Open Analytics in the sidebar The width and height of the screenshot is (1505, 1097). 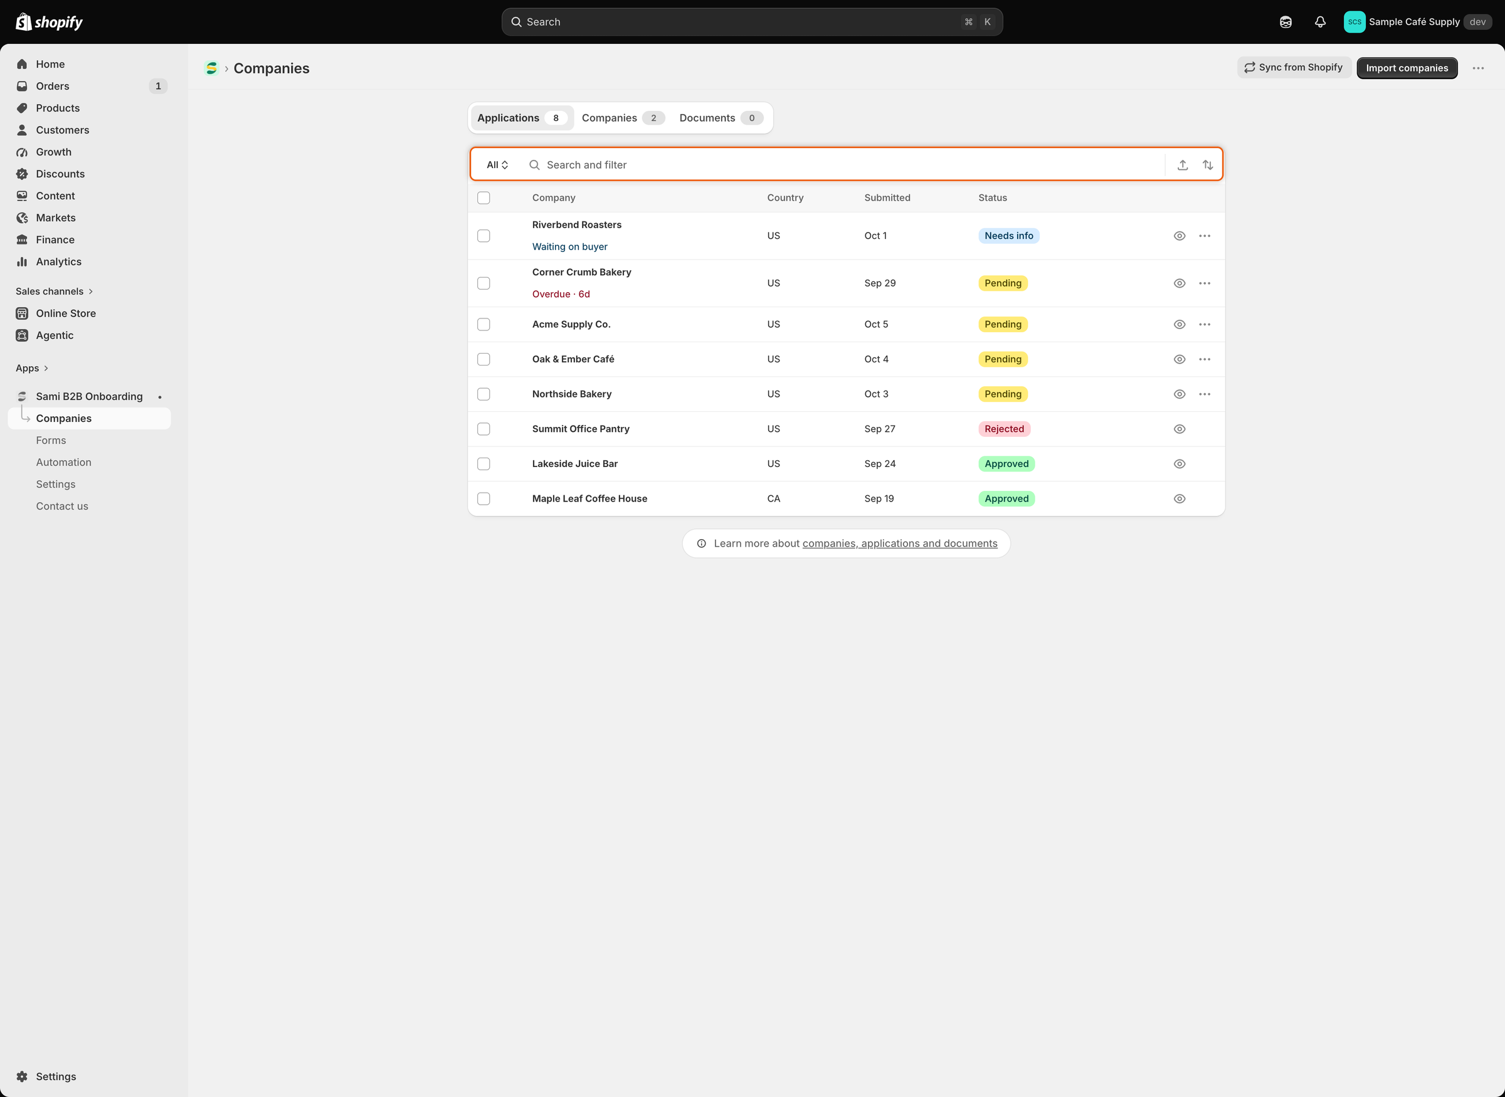[89, 261]
